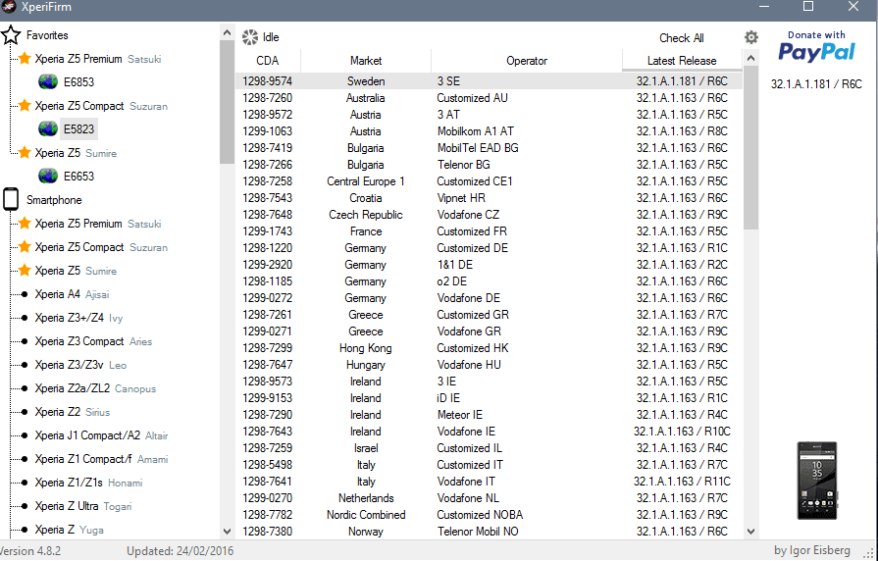This screenshot has width=878, height=561.
Task: Select the Sweden 3 SE firmware row
Action: coord(489,81)
